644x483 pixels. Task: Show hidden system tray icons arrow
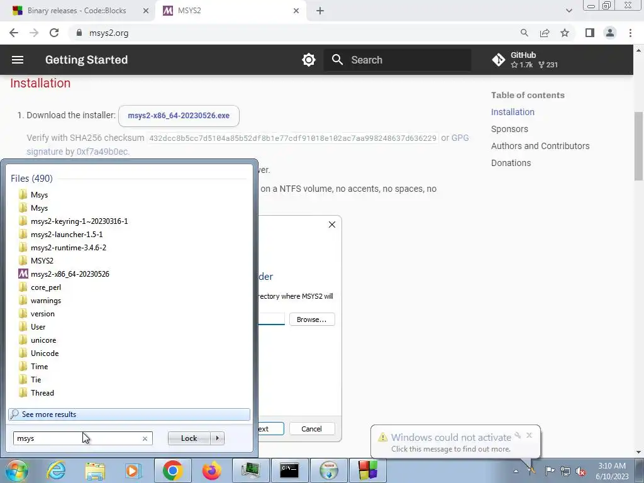516,471
